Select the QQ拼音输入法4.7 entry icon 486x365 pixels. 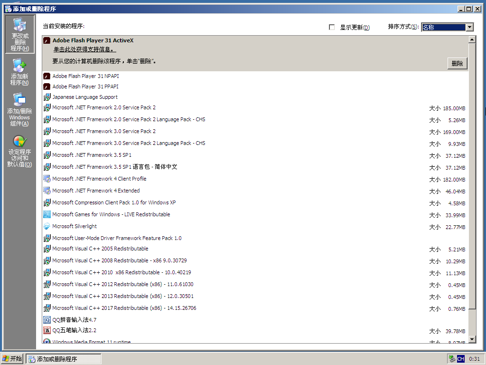(47, 320)
